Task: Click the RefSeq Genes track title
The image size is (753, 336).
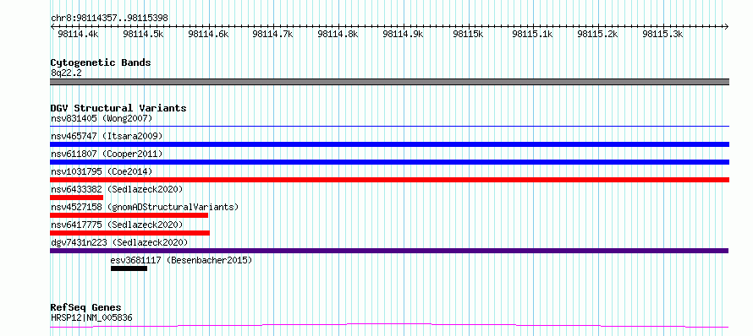Action: (x=86, y=308)
